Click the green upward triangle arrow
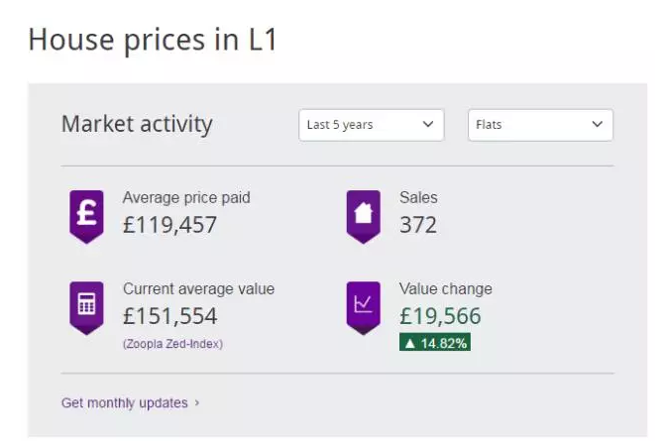Image resolution: width=668 pixels, height=441 pixels. click(x=410, y=343)
